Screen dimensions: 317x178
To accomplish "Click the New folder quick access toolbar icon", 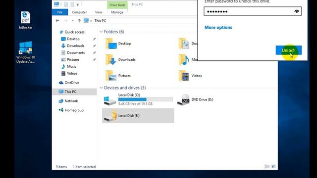I will 72,4.
